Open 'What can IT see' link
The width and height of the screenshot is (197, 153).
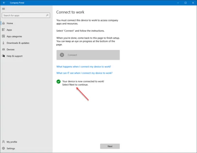click(84, 73)
